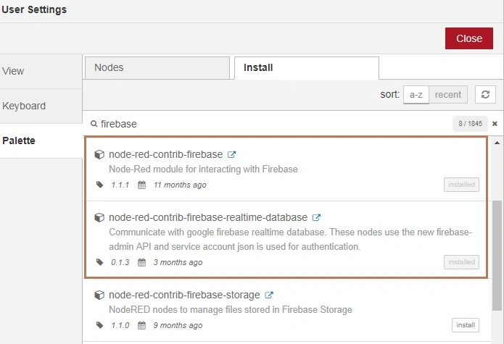Click the red Close button

pos(468,38)
